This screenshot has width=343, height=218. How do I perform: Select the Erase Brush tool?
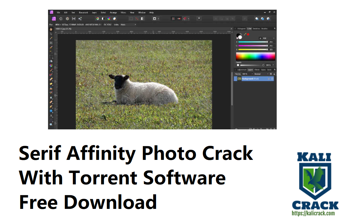click(x=51, y=79)
